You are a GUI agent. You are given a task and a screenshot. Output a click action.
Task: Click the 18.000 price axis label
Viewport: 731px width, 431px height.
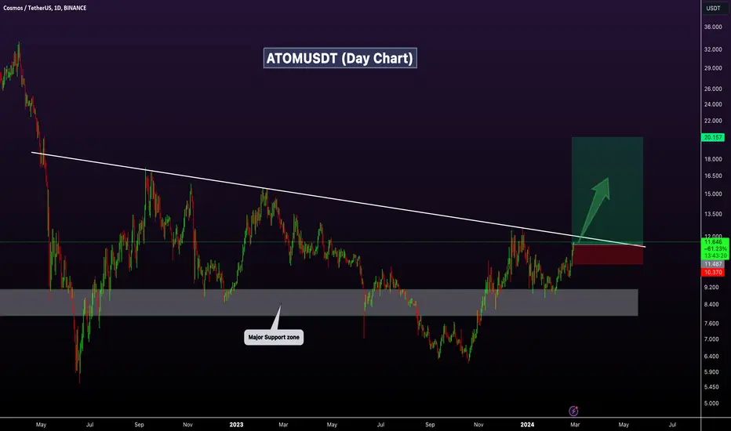(713, 159)
